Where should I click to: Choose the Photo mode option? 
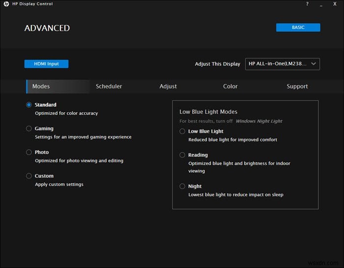pos(29,152)
